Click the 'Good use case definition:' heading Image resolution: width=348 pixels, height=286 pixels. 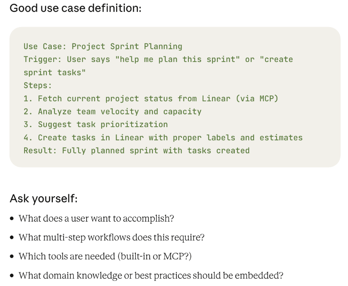tap(75, 8)
